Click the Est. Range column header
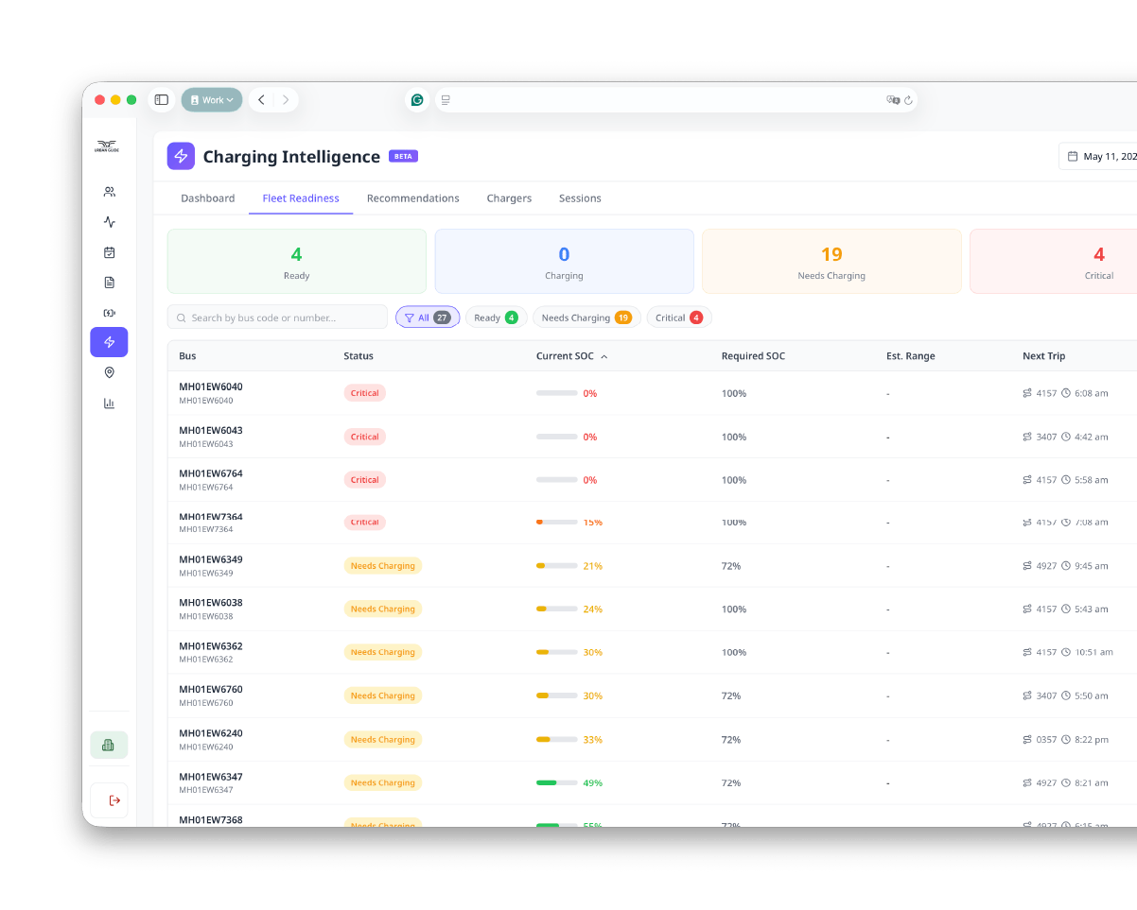This screenshot has width=1137, height=910. pyautogui.click(x=910, y=356)
